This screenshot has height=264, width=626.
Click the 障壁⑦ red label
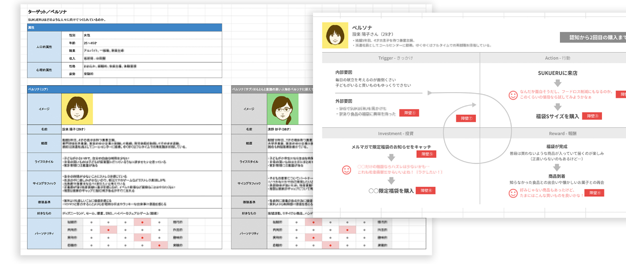pyautogui.click(x=465, y=119)
